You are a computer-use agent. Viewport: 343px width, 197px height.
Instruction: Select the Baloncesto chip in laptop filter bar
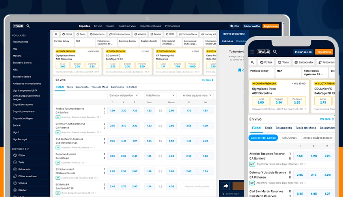pos(97,34)
